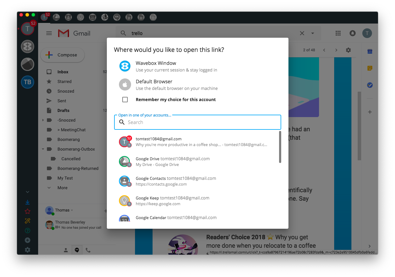395x277 pixels.
Task: Click the Compose button
Action: [62, 55]
